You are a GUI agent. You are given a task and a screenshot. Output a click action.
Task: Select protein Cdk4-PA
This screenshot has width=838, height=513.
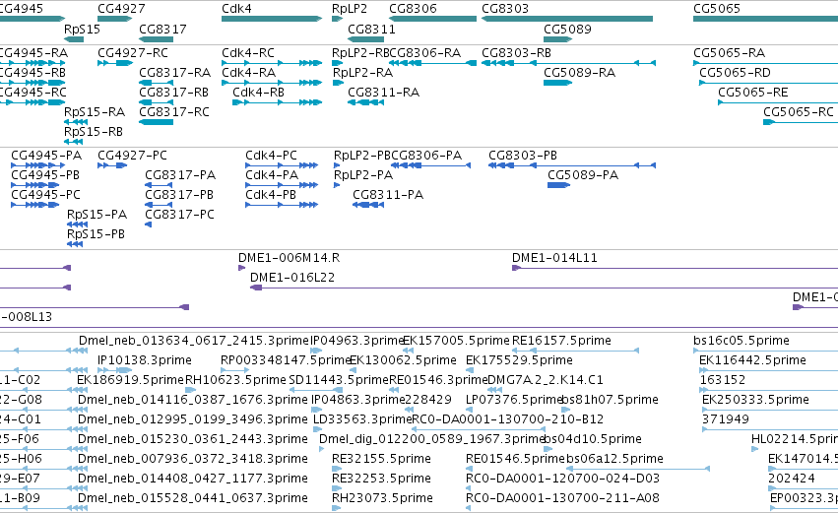coord(272,175)
